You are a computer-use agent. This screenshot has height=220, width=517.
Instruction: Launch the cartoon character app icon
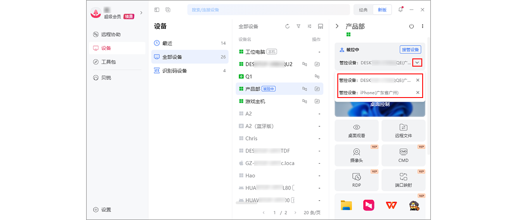pos(414,205)
